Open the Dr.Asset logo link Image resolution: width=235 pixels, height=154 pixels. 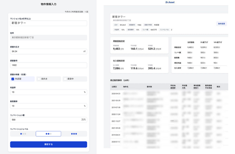pos(170,2)
